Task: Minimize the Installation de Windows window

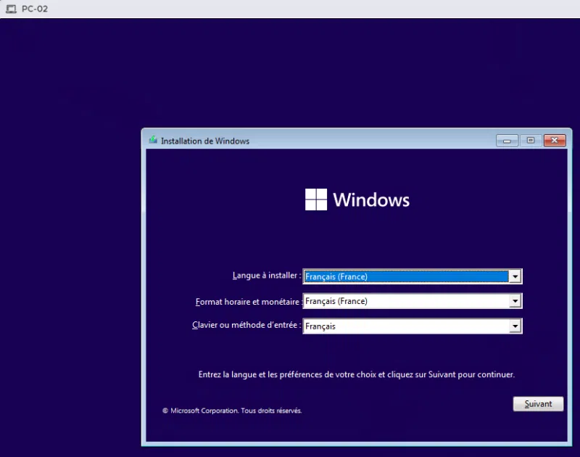Action: coord(507,141)
